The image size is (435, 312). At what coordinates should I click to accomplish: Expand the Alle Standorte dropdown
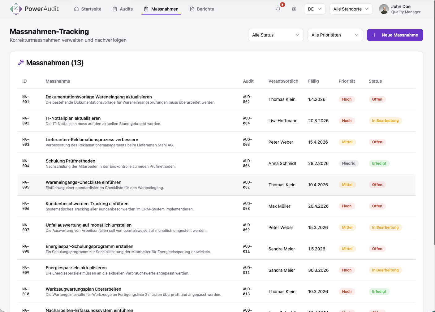[x=351, y=9]
